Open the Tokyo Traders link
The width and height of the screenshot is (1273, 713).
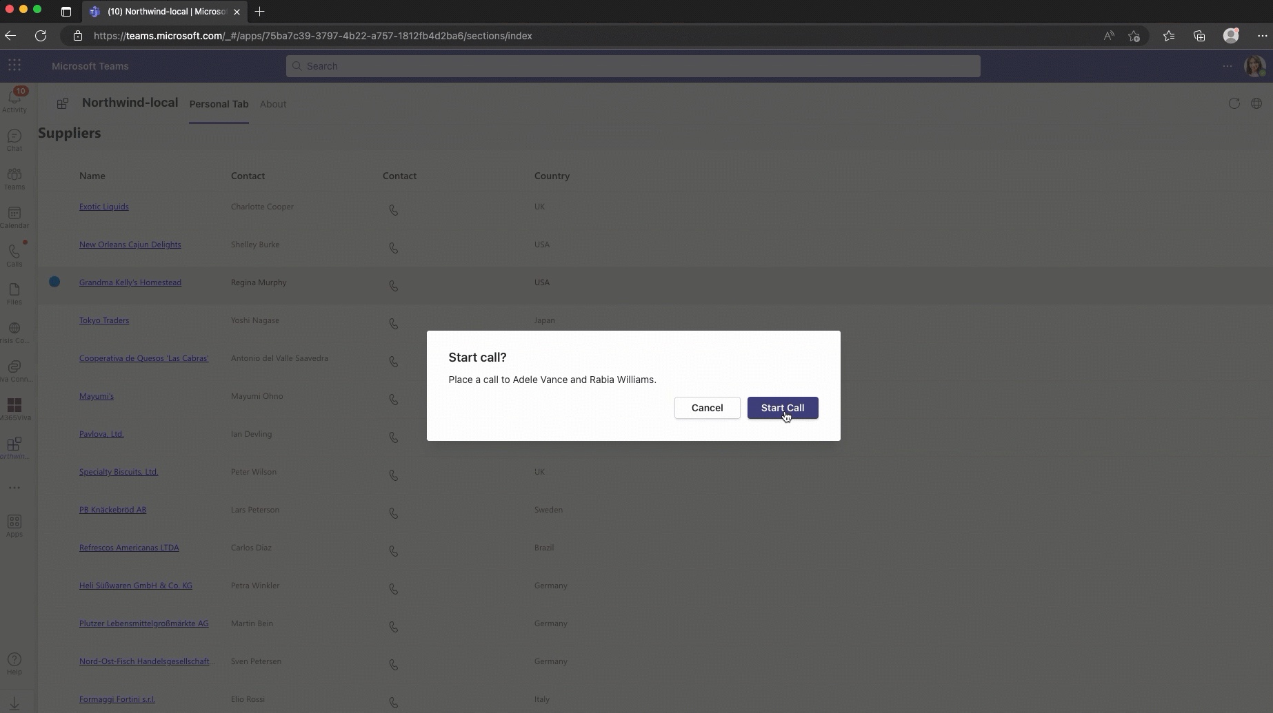[x=103, y=320]
